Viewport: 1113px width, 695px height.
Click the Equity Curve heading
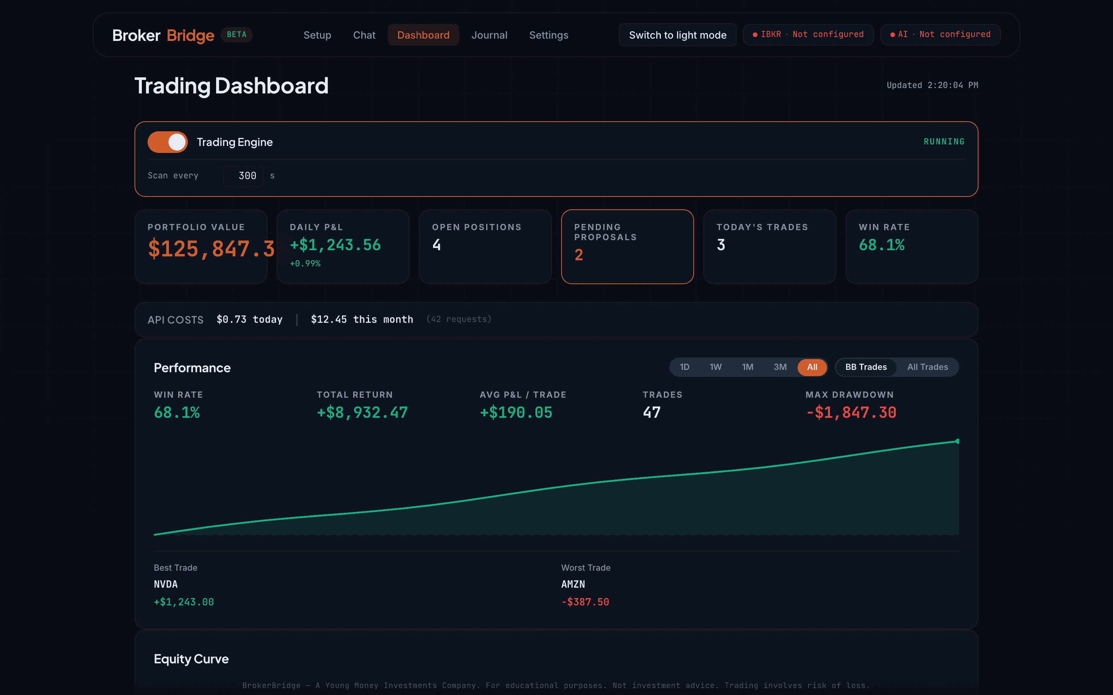[x=191, y=659]
